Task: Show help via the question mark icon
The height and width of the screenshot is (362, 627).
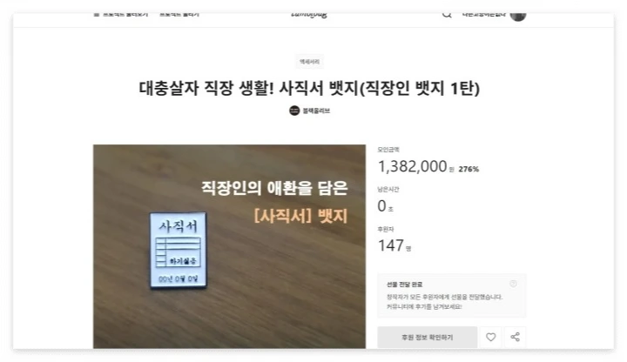Action: pyautogui.click(x=513, y=284)
